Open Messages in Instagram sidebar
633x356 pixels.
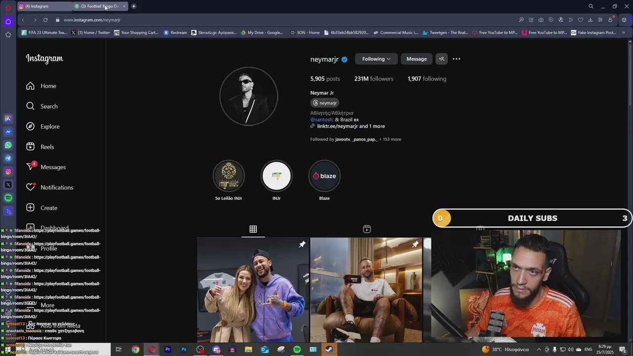[x=46, y=167]
